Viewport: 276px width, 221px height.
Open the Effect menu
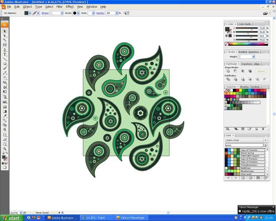(x=70, y=7)
